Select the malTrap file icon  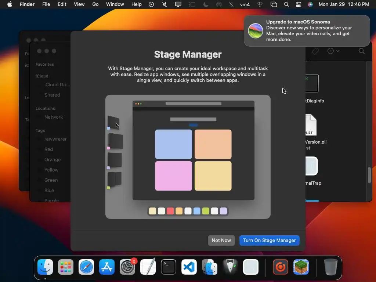coord(312,166)
